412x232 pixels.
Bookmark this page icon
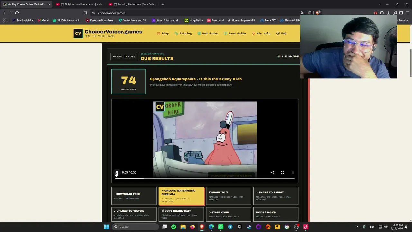85,13
